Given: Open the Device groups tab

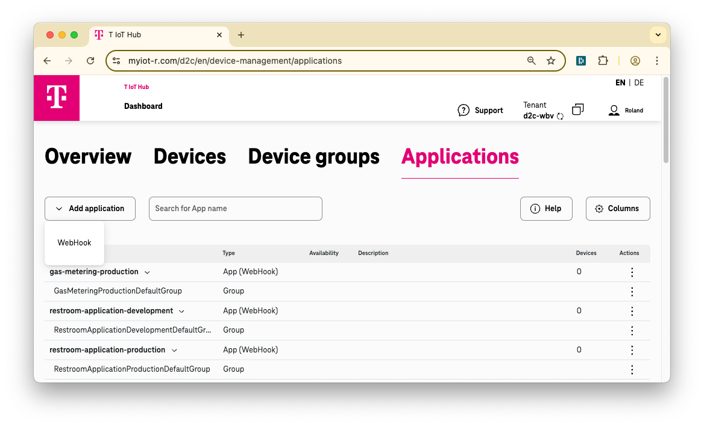Looking at the screenshot, I should click(x=313, y=156).
